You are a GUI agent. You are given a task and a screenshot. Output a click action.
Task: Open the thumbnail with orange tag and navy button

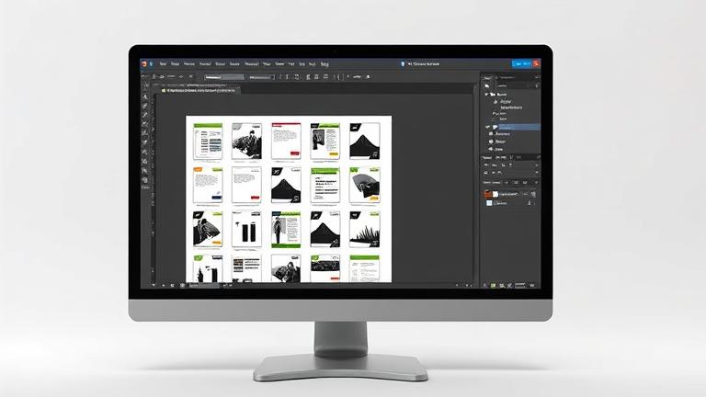(208, 185)
